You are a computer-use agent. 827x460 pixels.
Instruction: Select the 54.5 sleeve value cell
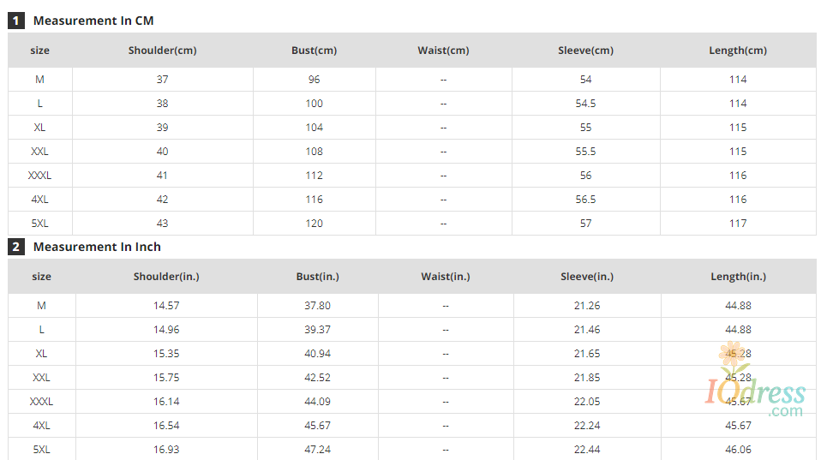(586, 104)
